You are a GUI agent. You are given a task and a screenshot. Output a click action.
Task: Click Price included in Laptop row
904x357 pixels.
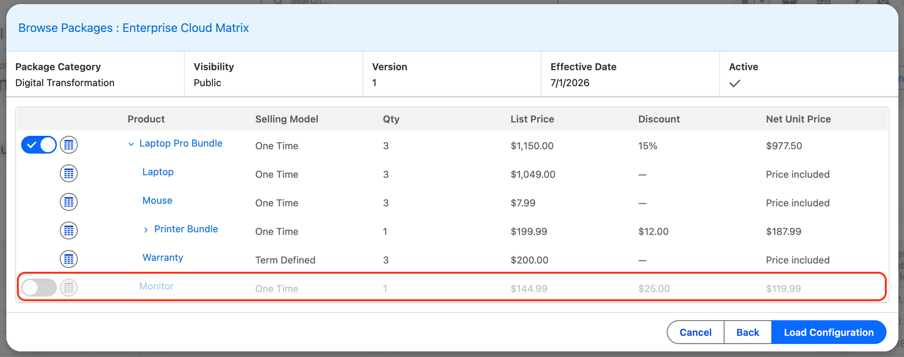coord(798,174)
